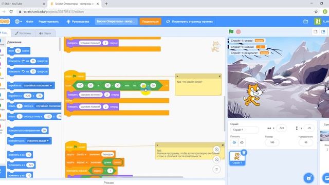Image resolution: width=329 pixels, height=185 pixels.
Task: Show the sprite with the open-eye button
Action: [234, 142]
